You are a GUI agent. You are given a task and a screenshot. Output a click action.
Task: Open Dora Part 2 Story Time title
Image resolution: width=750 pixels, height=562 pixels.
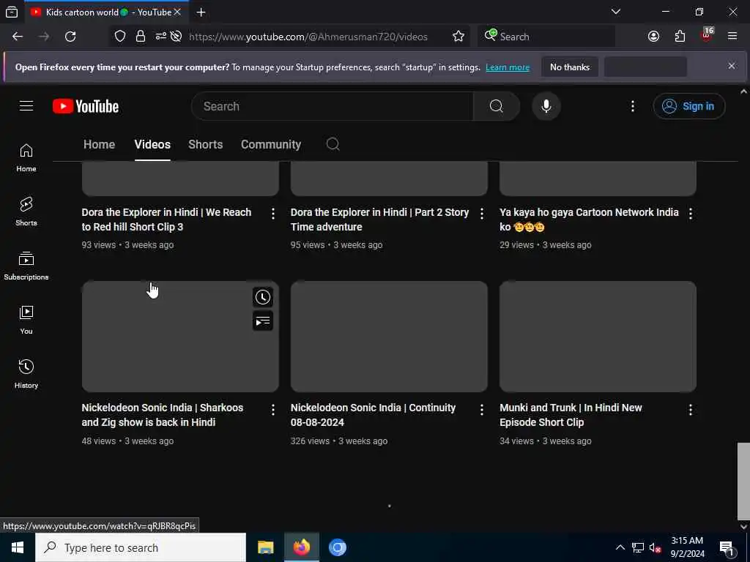[x=380, y=220]
